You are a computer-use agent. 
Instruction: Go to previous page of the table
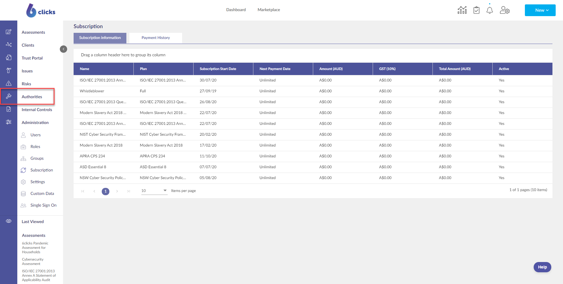[x=94, y=191]
